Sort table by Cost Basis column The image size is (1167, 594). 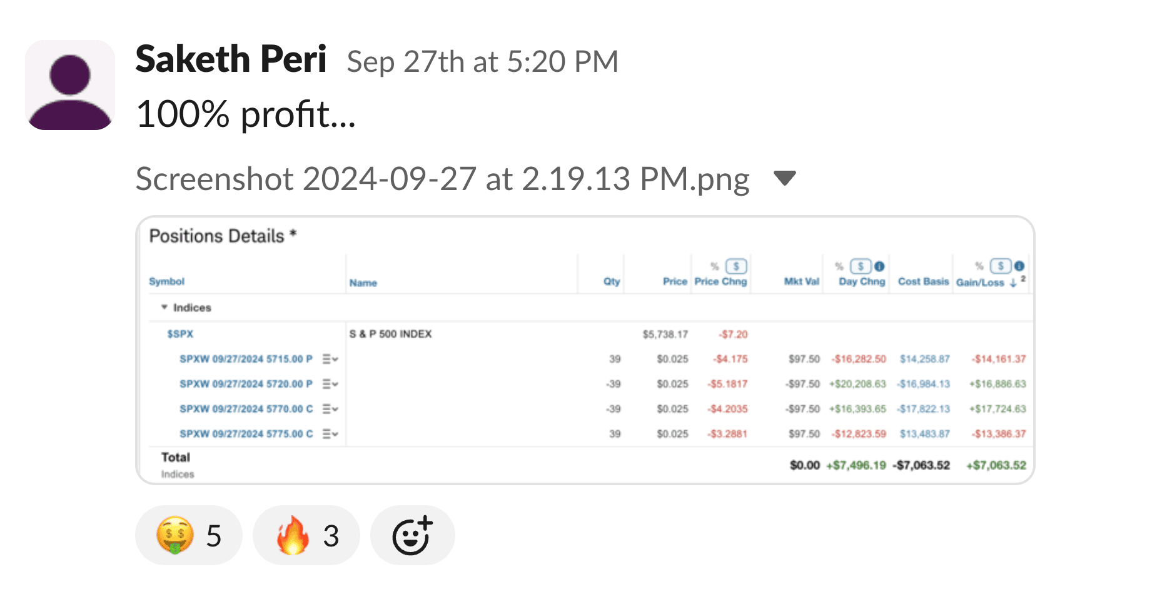[x=923, y=281]
